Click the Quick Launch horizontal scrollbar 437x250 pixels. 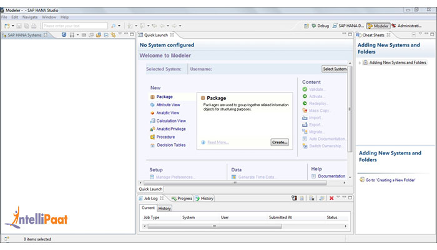pos(235,182)
